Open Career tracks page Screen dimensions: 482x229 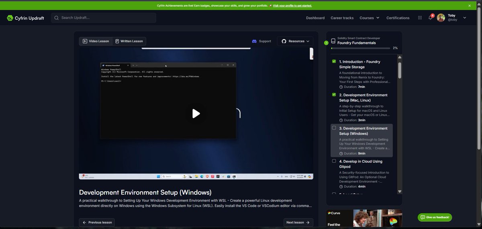pos(342,18)
